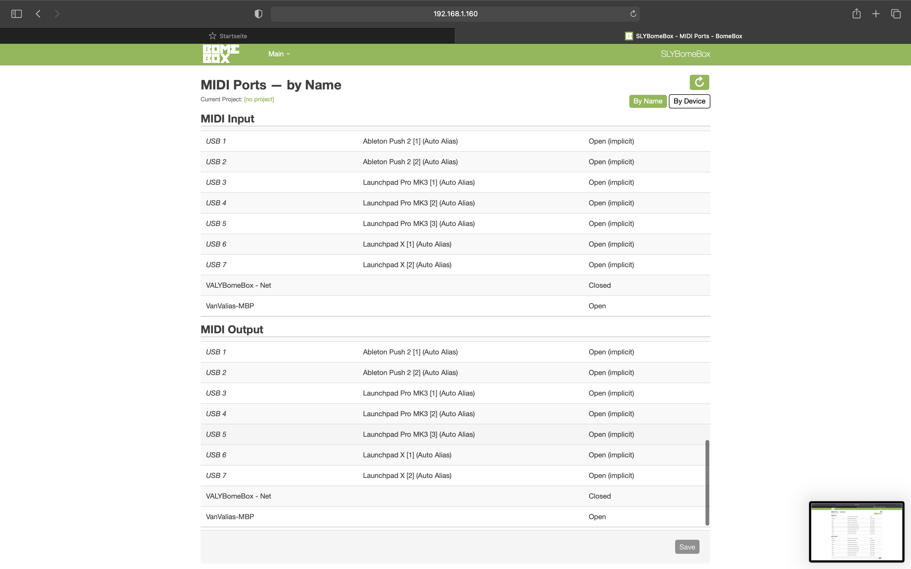
Task: Select USB 5 in MIDI Input
Action: pyautogui.click(x=216, y=224)
